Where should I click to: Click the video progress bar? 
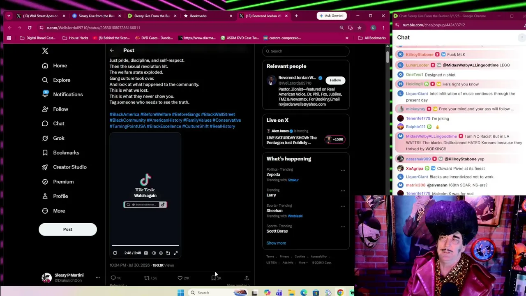tap(145, 246)
